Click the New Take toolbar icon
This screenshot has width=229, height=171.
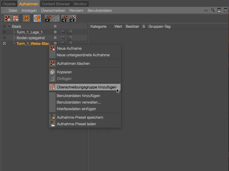click(8, 18)
